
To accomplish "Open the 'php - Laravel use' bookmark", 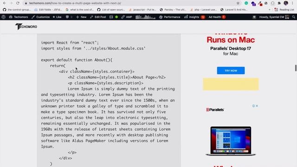I will [204, 10].
